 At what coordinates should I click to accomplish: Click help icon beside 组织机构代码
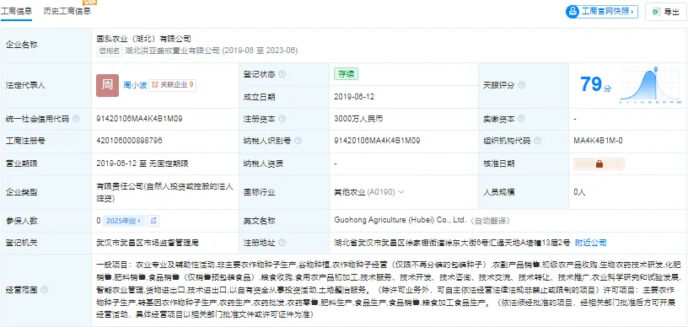pyautogui.click(x=537, y=141)
